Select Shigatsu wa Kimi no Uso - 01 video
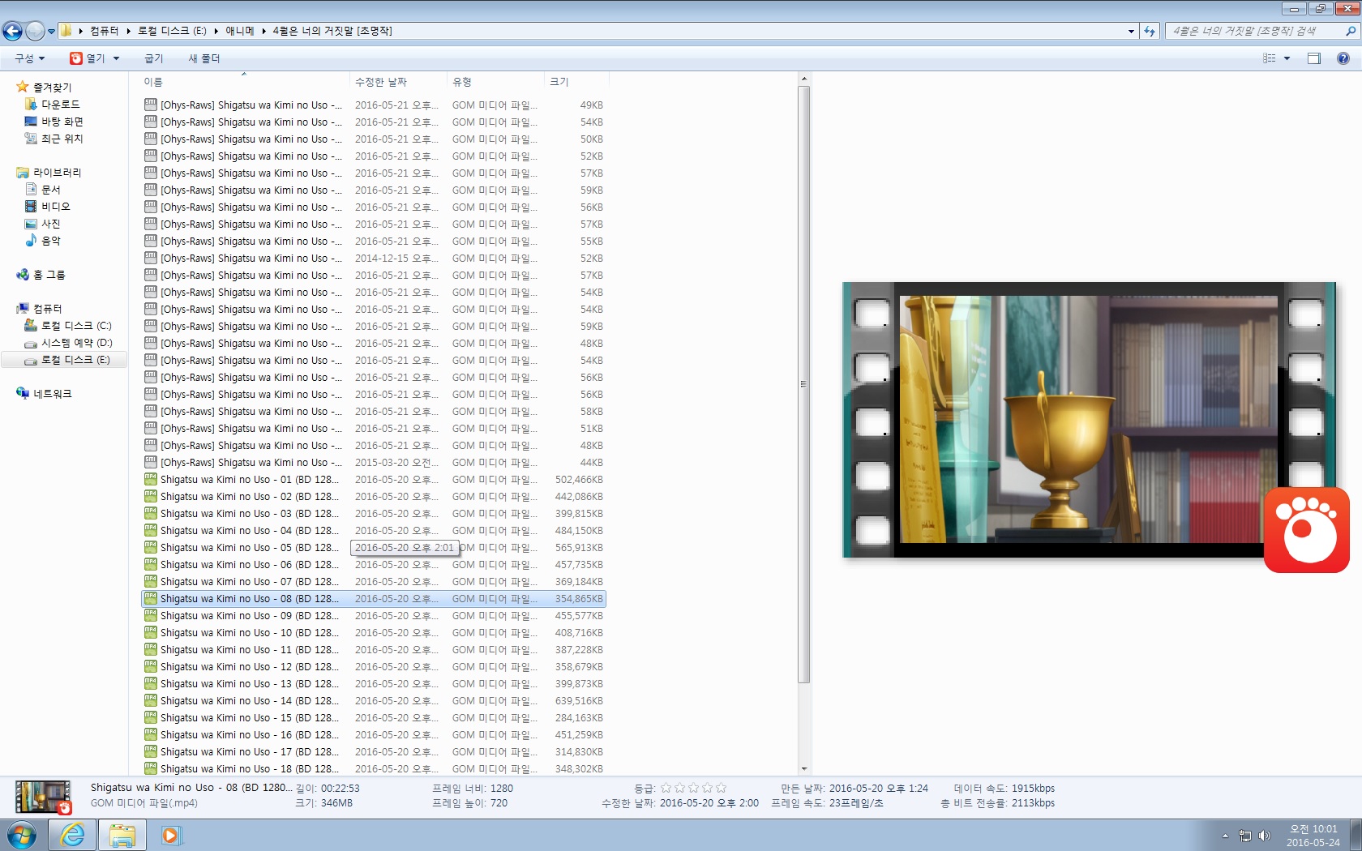The width and height of the screenshot is (1362, 851). (x=373, y=479)
